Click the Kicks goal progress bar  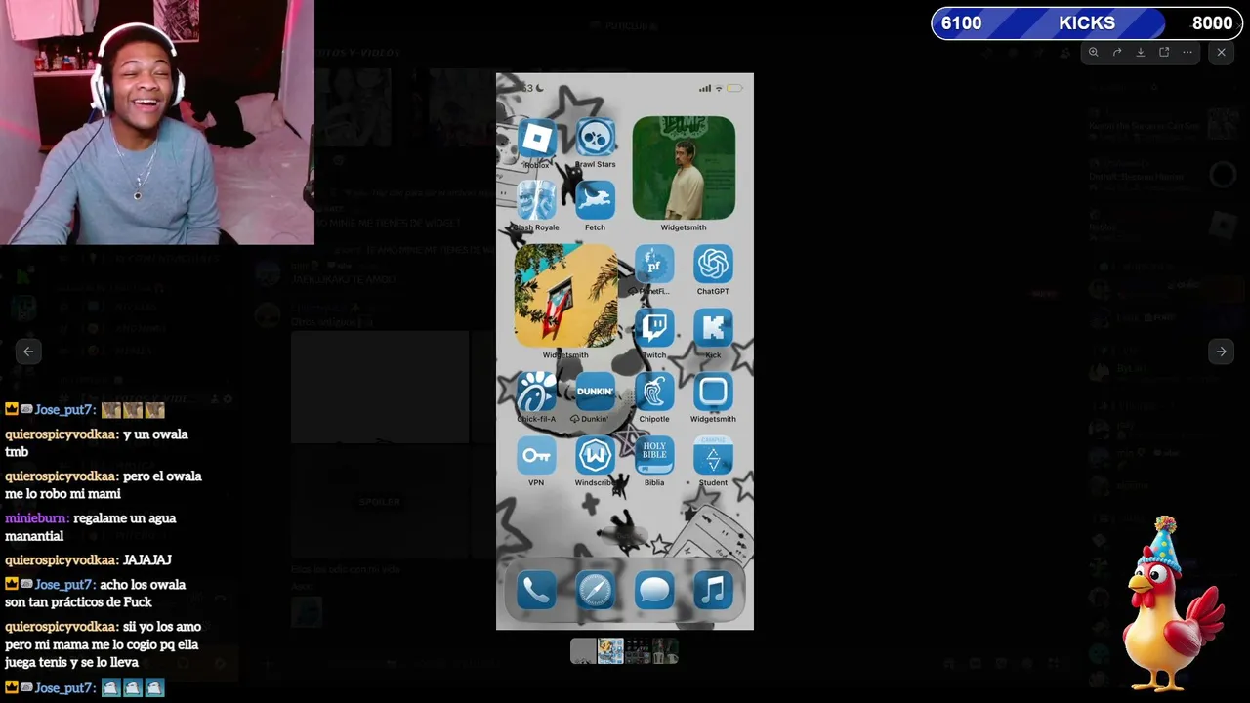point(1085,23)
